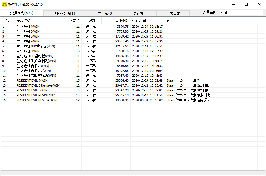Click note Steam付费-生化危机7
This screenshot has width=266, height=176.
[x=183, y=80]
